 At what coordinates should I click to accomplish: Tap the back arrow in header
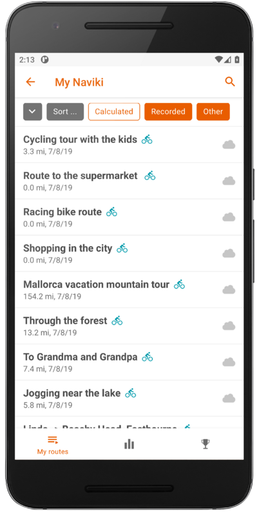click(x=30, y=82)
